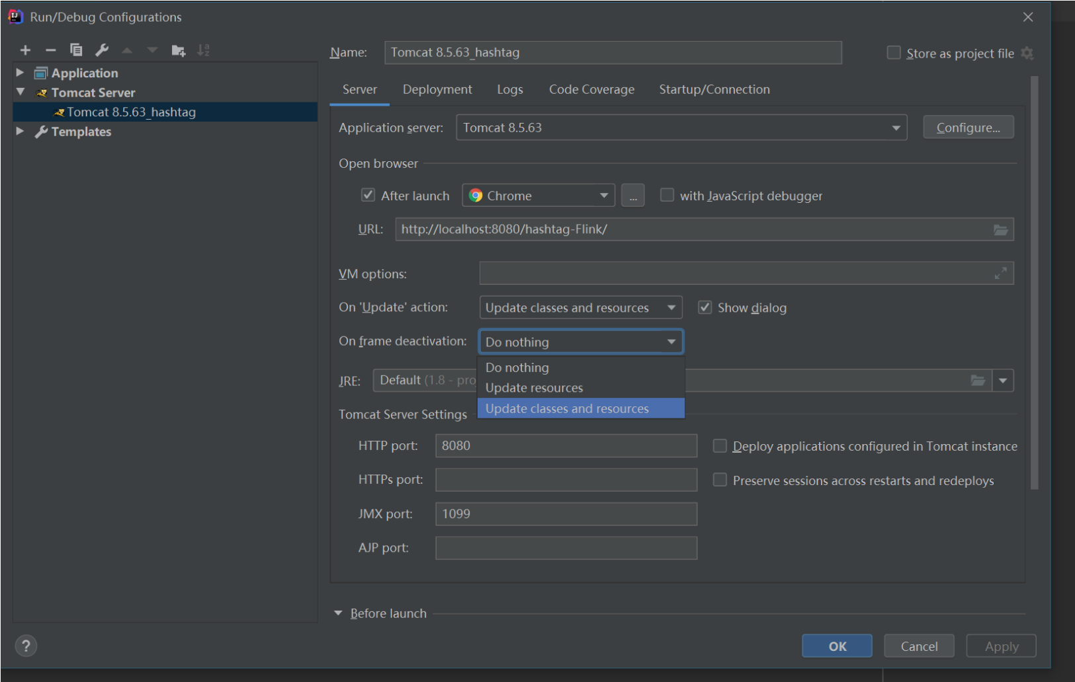1075x682 pixels.
Task: Click the Copy Configuration icon
Action: (x=76, y=50)
